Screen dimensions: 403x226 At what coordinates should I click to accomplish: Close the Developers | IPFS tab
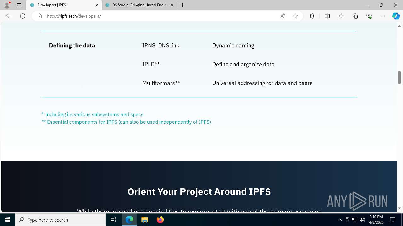97,5
